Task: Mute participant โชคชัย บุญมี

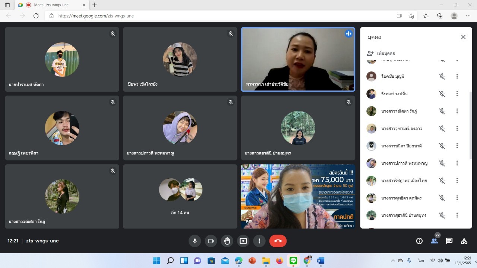Action: (x=442, y=76)
